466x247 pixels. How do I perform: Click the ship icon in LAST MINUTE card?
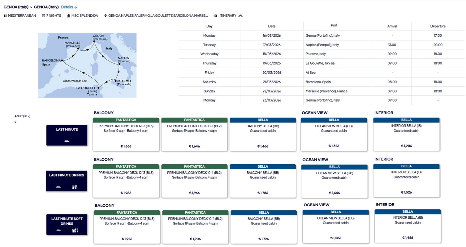[x=67, y=141]
